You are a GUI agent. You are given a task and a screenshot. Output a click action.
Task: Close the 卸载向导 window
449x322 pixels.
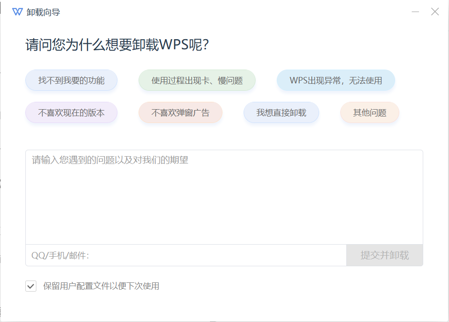(x=435, y=12)
